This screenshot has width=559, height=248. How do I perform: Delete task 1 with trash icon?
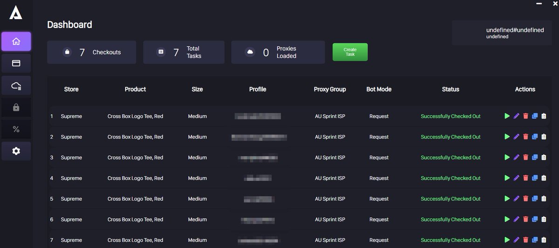[525, 116]
